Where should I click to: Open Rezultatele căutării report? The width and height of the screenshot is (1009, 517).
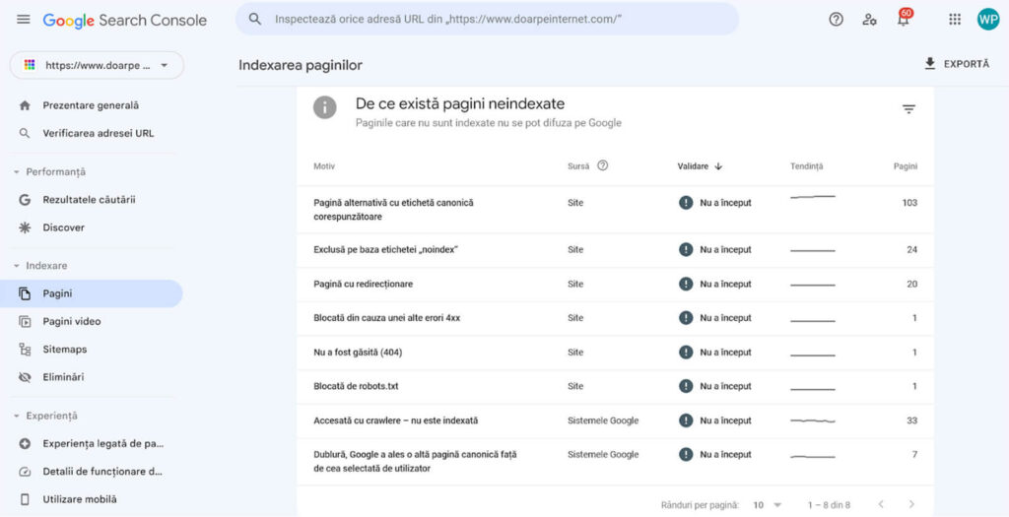tap(89, 200)
